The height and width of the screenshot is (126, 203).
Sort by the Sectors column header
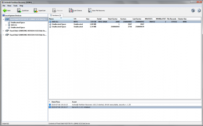click(x=126, y=19)
